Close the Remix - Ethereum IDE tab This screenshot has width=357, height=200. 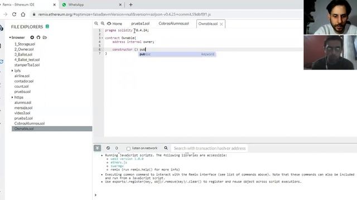[x=55, y=4]
